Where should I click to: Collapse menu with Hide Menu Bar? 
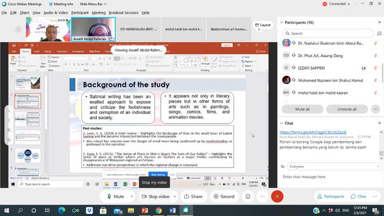[93, 4]
